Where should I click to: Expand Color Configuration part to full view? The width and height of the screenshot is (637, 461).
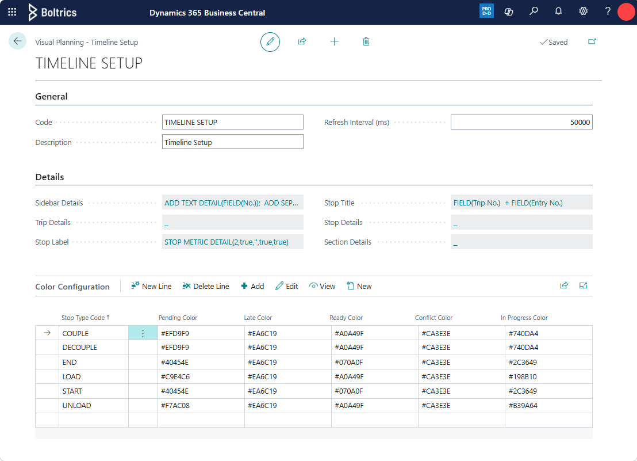click(x=583, y=285)
